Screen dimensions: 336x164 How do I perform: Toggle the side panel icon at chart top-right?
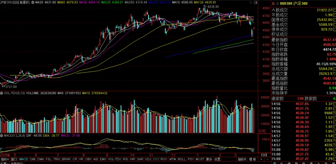[x=255, y=2]
